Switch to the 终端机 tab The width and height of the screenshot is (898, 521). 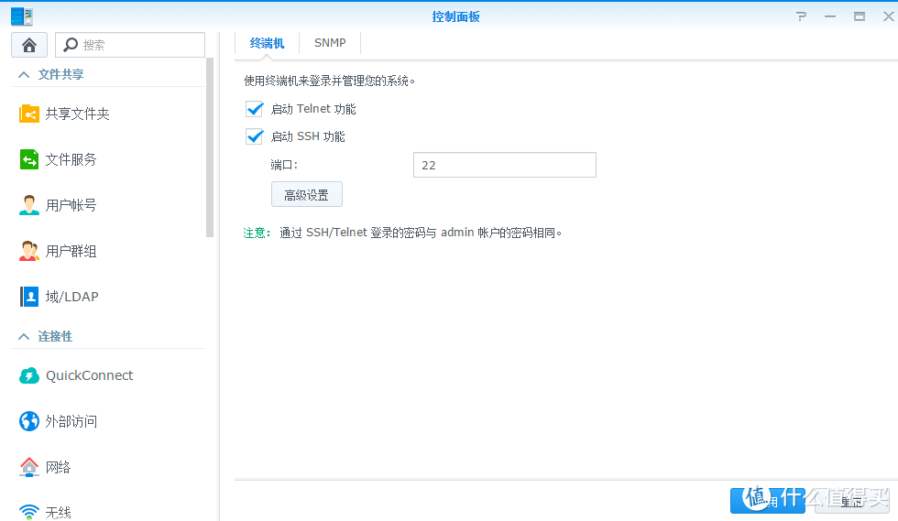tap(267, 43)
